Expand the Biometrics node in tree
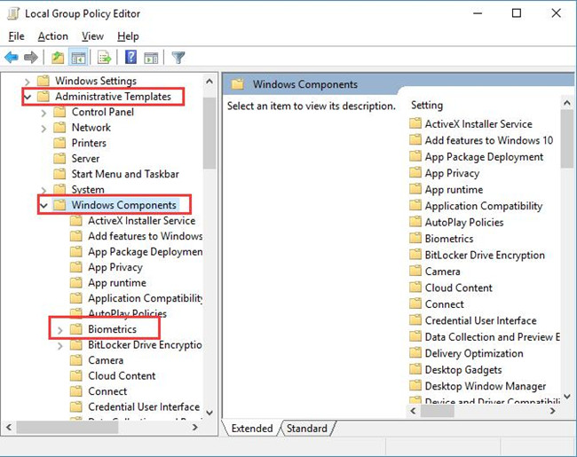This screenshot has height=457, width=577. coord(60,330)
